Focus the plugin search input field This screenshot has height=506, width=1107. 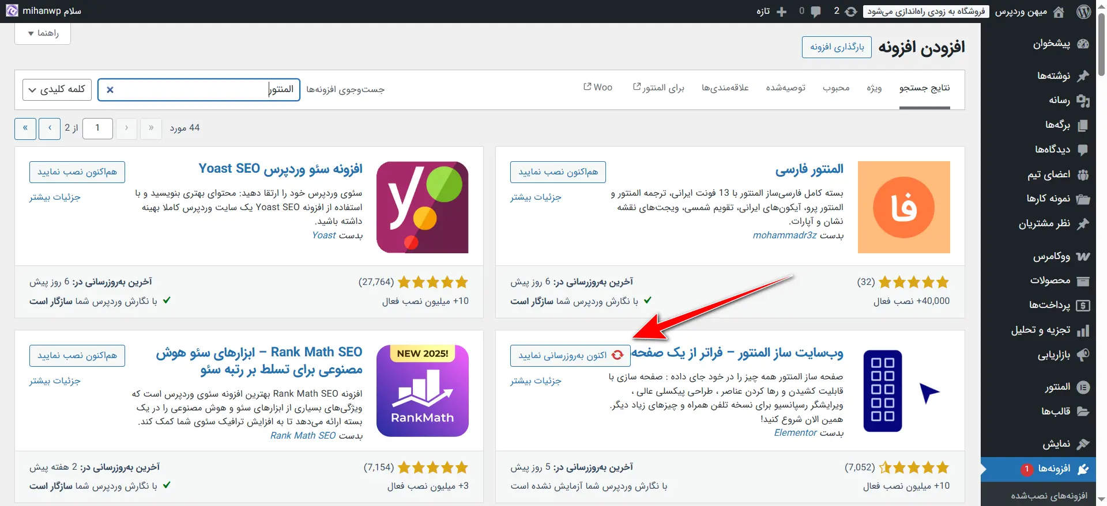[199, 90]
